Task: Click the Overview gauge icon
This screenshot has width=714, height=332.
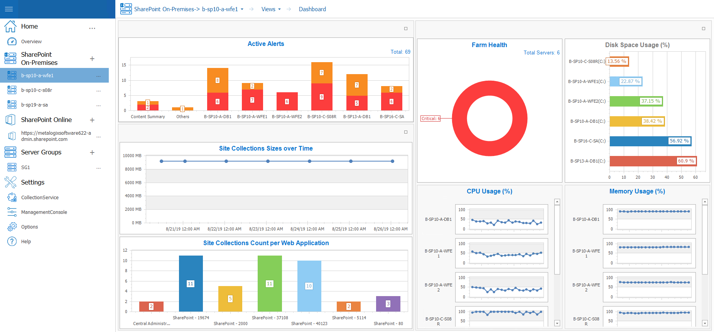Action: coord(12,41)
